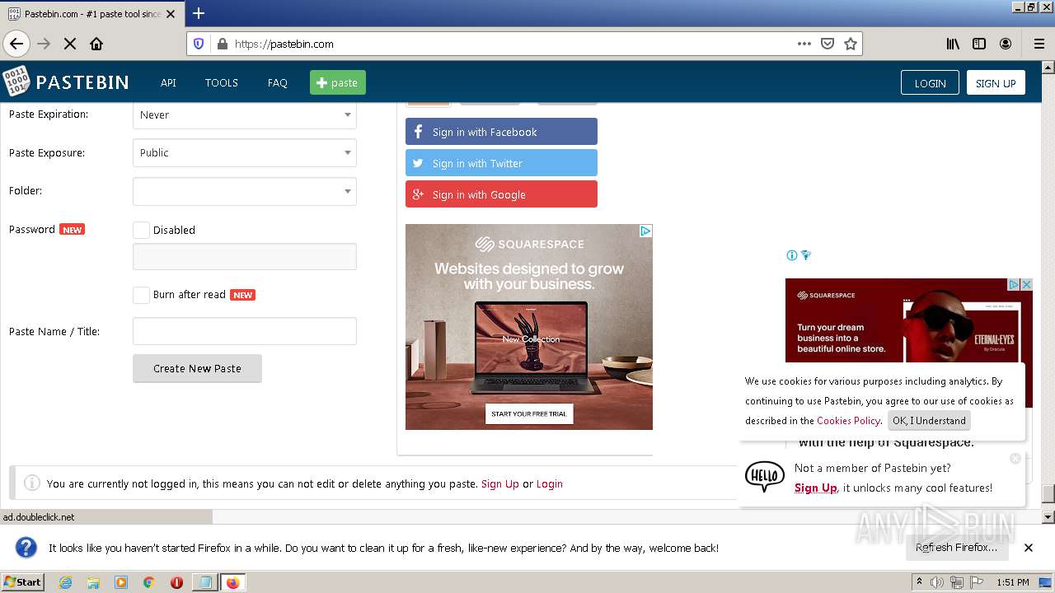
Task: Open Windows Explorer folder in taskbar
Action: tap(93, 582)
